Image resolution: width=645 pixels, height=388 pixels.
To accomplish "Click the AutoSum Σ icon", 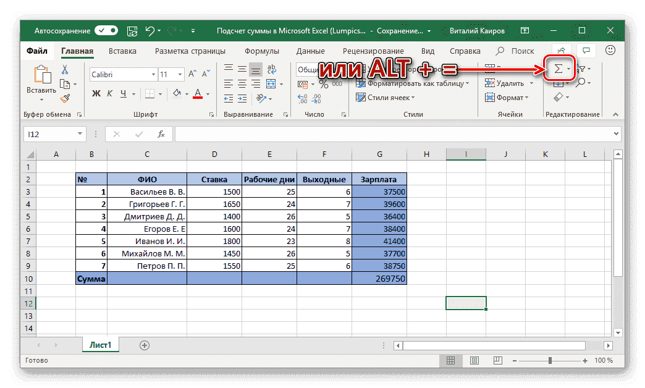I will click(x=559, y=69).
